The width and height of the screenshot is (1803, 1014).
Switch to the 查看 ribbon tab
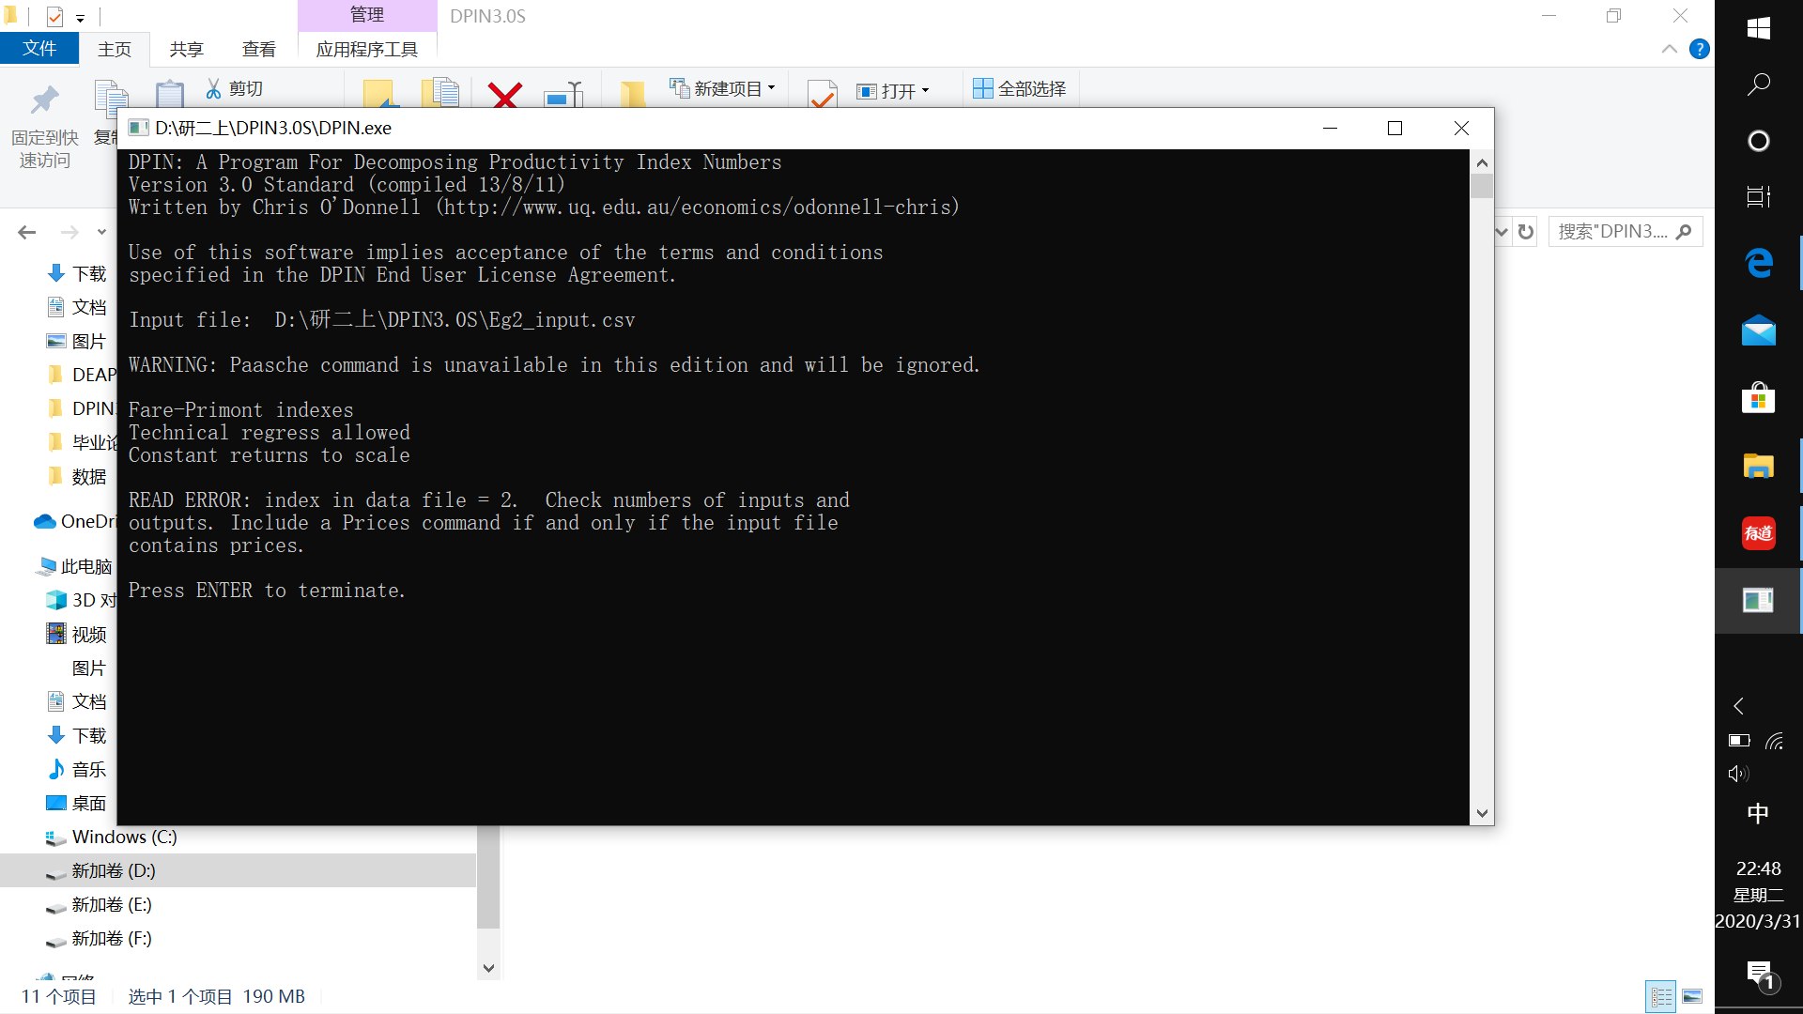(x=258, y=49)
